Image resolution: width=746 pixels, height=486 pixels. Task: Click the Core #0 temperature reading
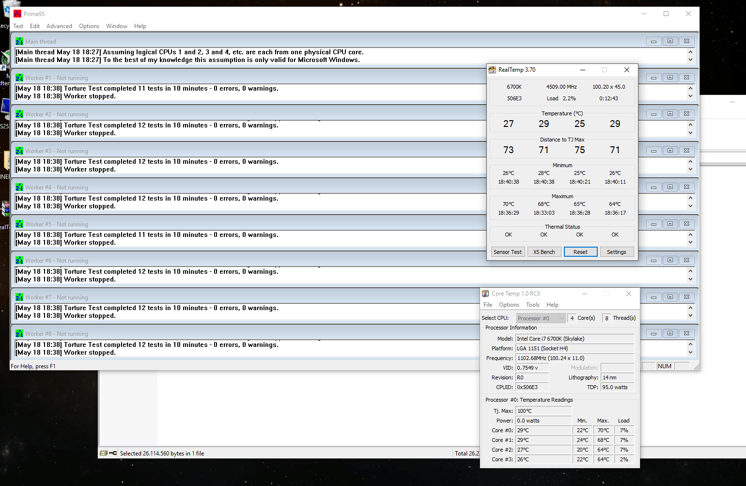(x=544, y=430)
